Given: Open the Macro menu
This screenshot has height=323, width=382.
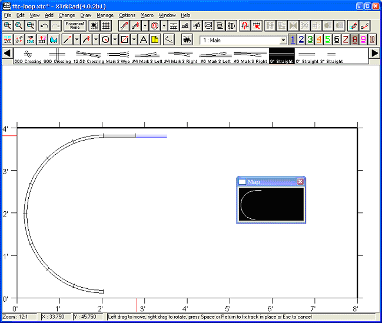Looking at the screenshot, I should coord(147,15).
